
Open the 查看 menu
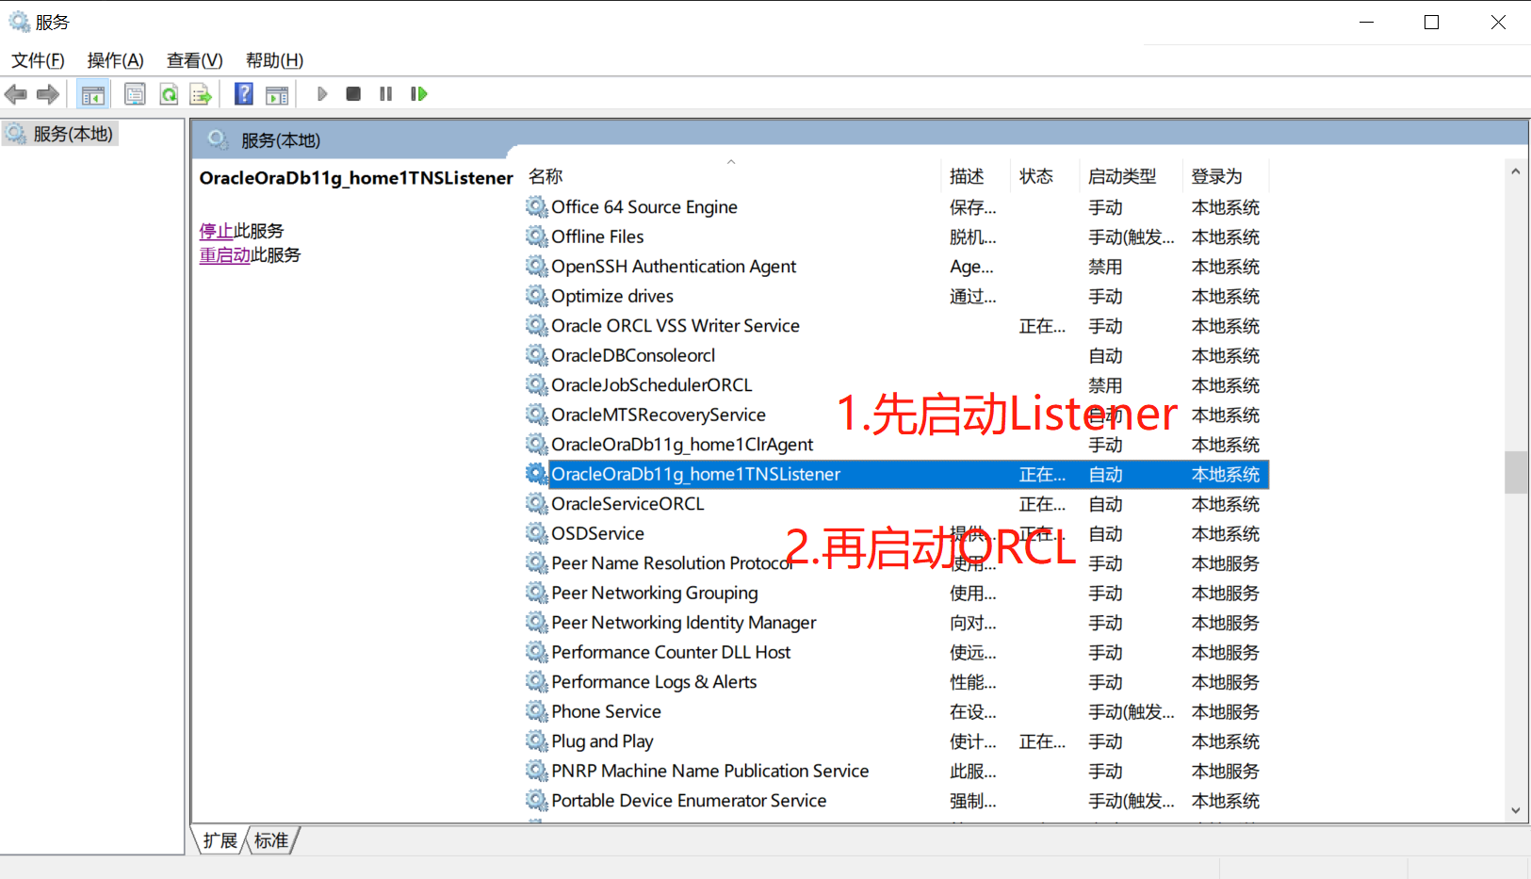coord(192,60)
